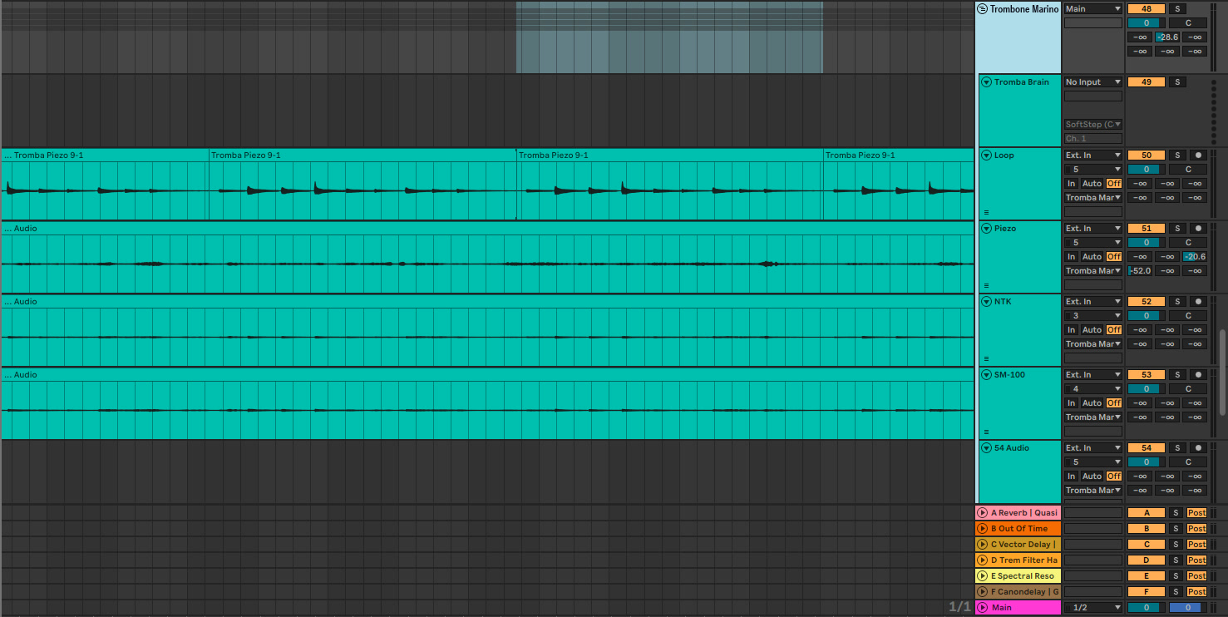Unfold the Main track

pyautogui.click(x=983, y=608)
